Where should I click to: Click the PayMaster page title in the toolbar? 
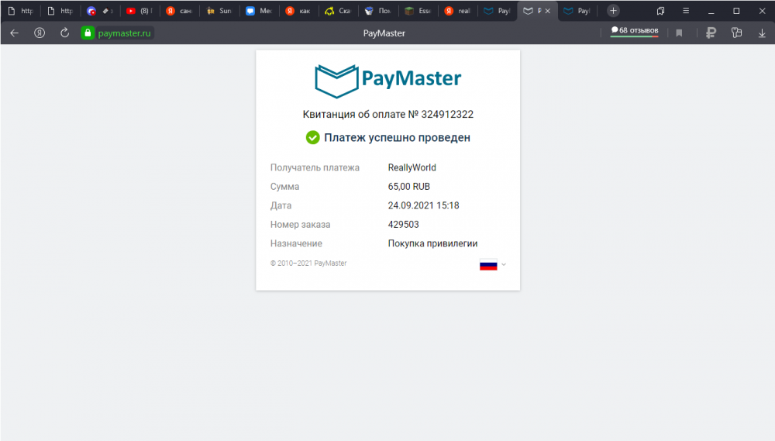click(384, 33)
